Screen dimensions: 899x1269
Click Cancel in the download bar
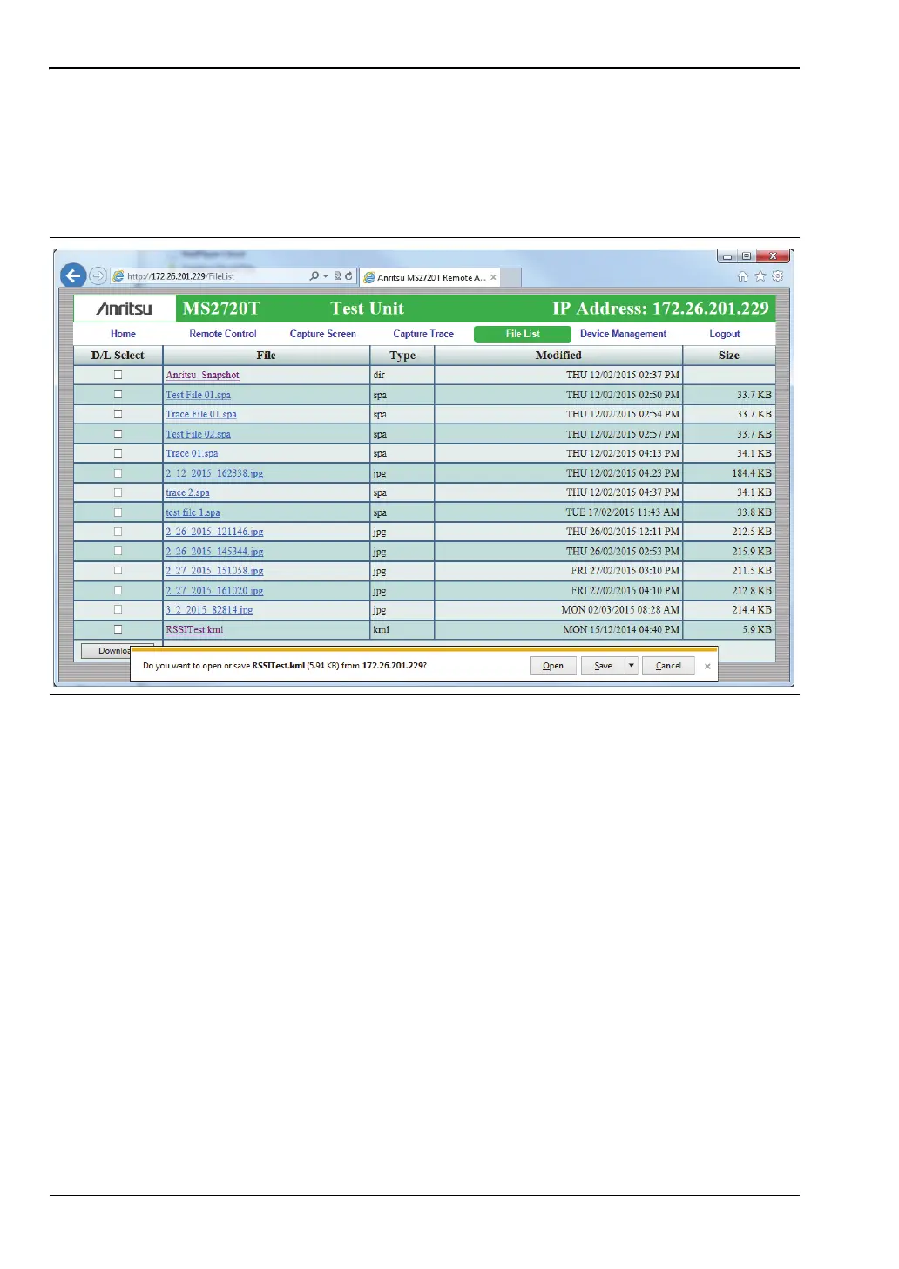click(668, 666)
